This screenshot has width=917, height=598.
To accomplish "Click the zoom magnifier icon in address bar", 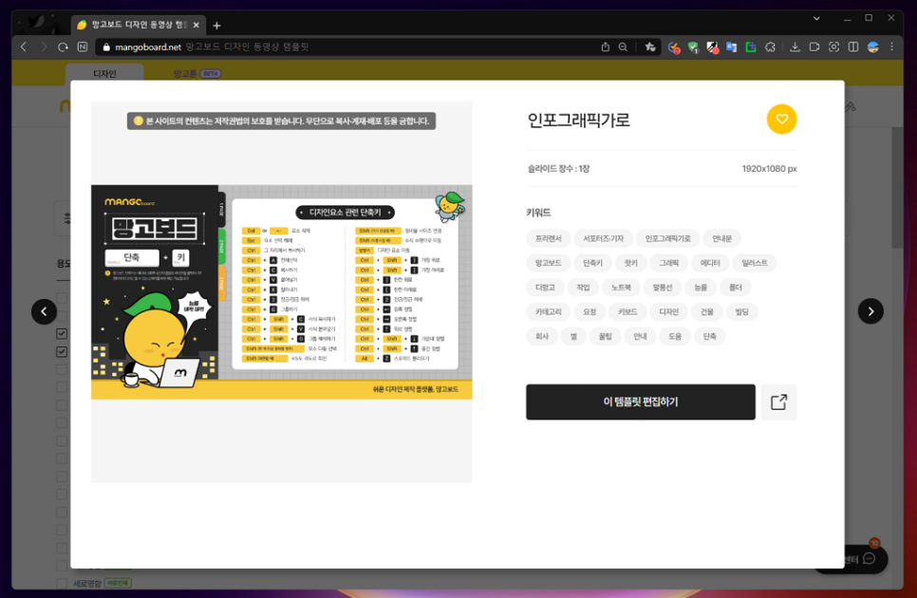I will tap(623, 47).
